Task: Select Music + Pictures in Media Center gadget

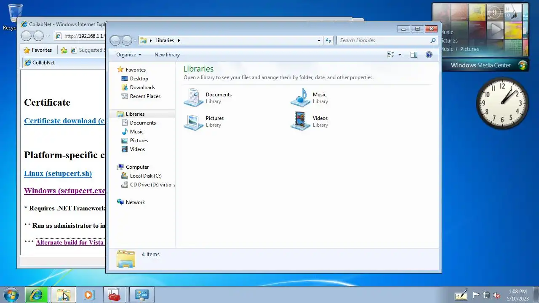Action: point(460,49)
